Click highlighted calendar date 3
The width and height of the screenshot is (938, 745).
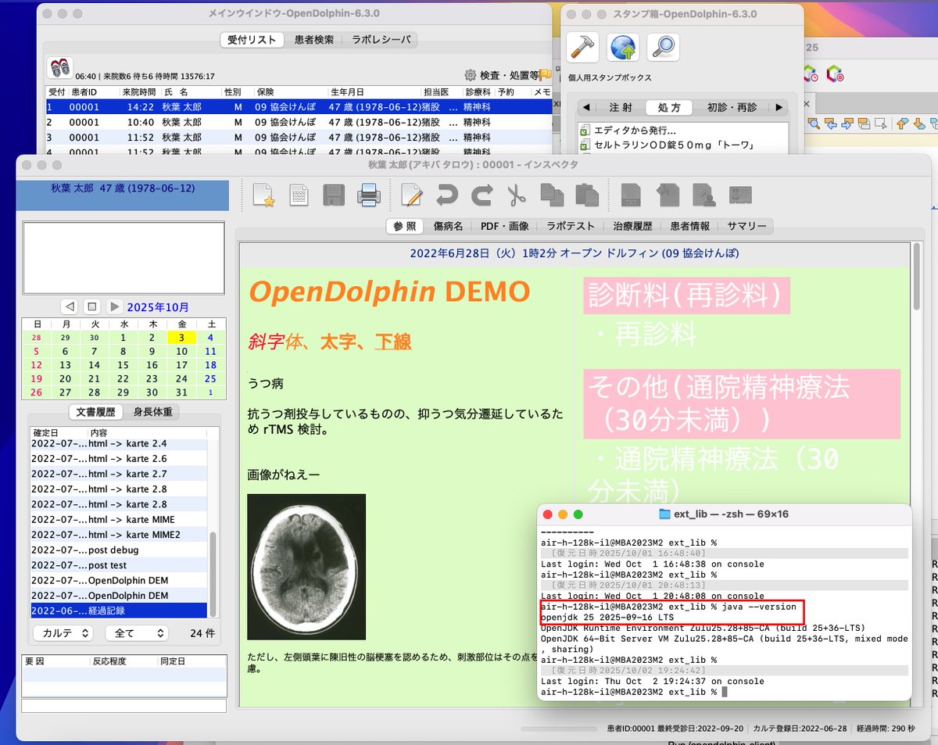click(x=181, y=338)
